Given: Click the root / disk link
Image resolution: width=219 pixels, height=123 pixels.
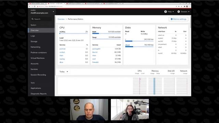Looking at the screenshot, I should pos(126,40).
